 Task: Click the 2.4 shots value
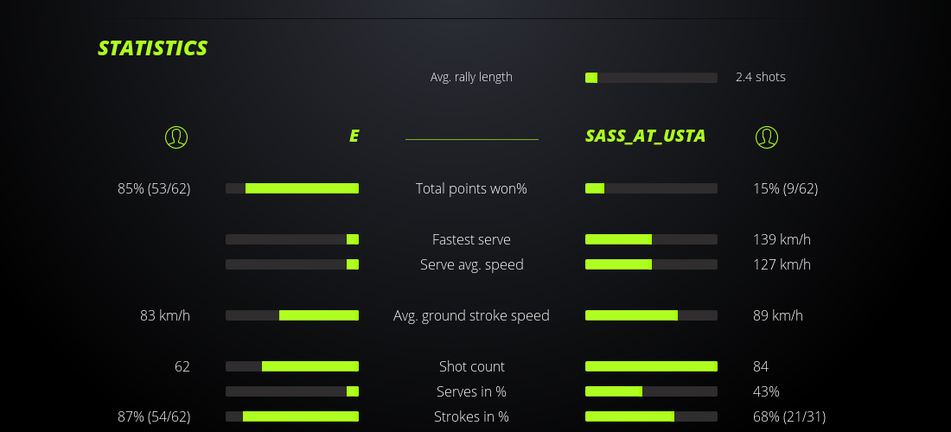[x=761, y=77]
